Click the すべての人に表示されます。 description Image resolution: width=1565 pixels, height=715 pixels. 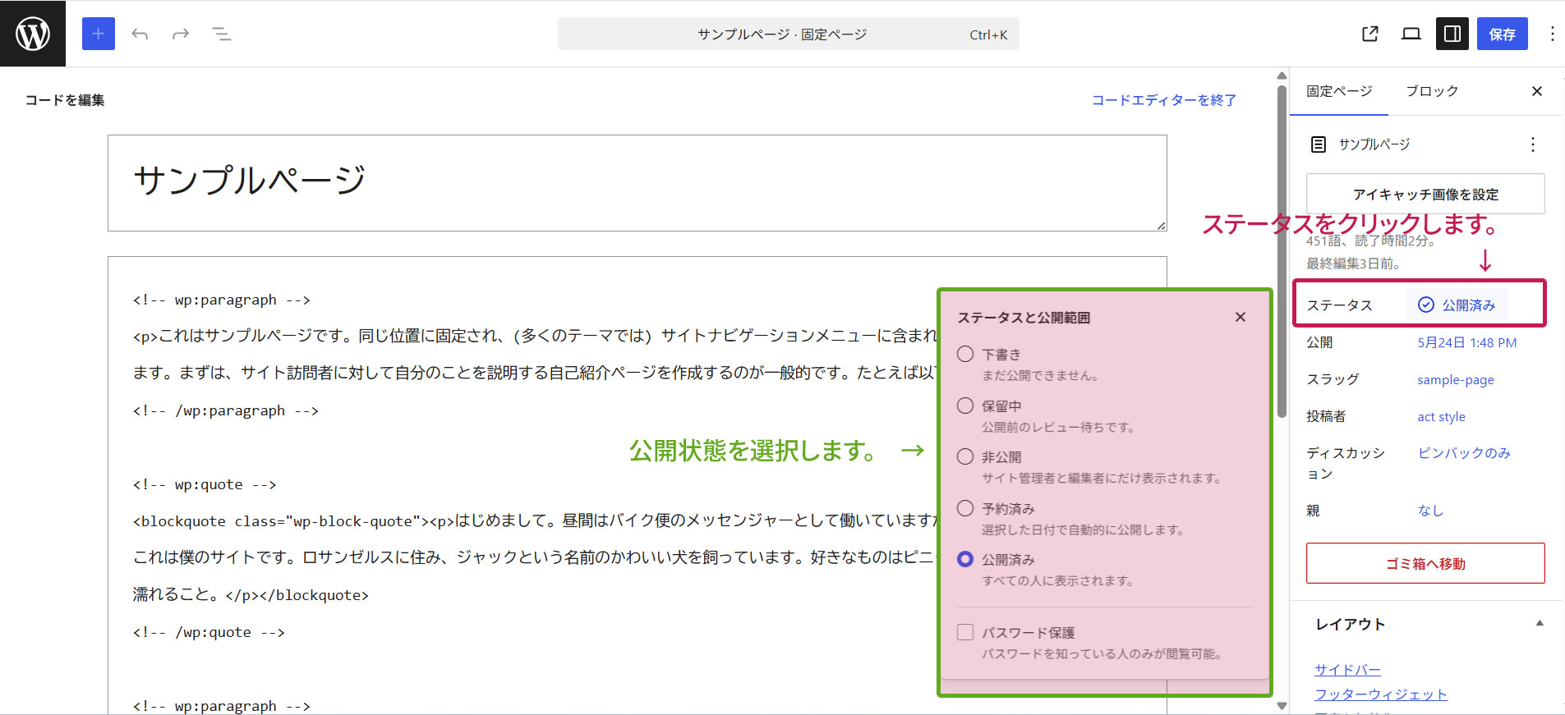[1060, 580]
